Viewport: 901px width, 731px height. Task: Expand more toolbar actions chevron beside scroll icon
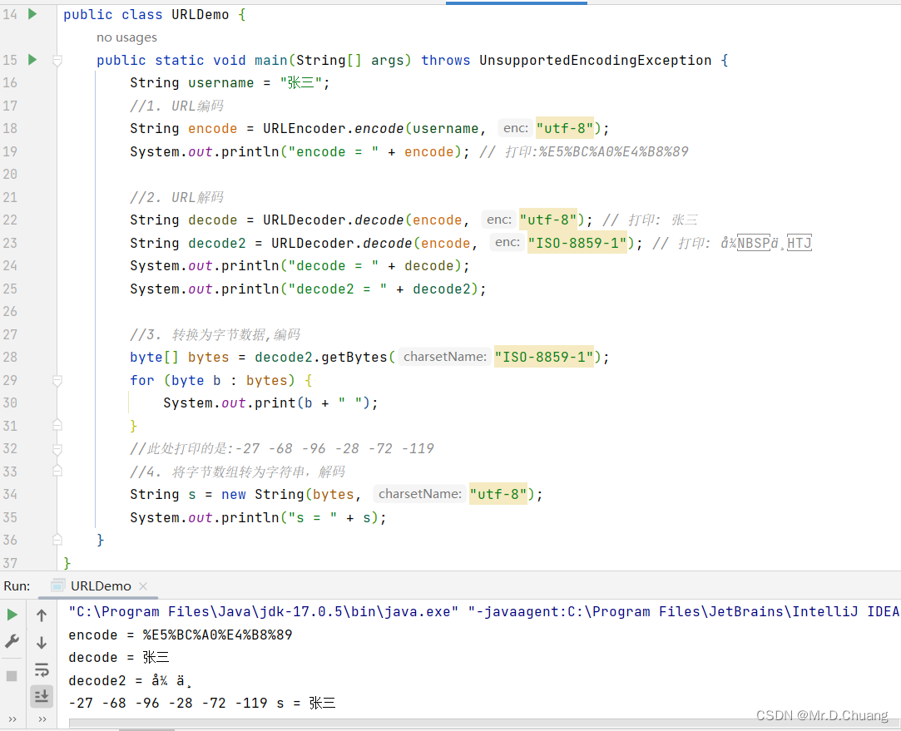tap(42, 719)
